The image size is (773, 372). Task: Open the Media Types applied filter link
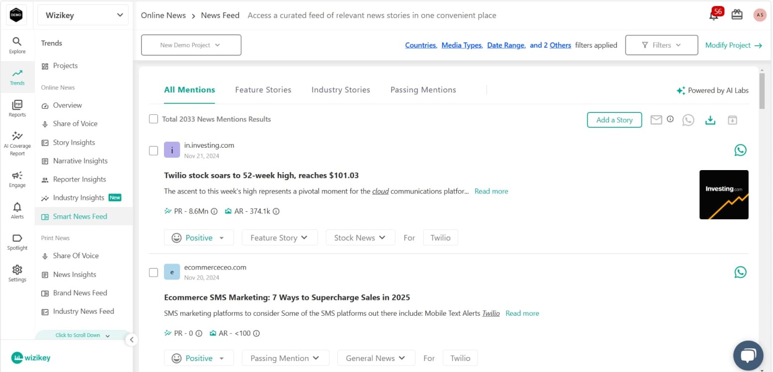(462, 45)
